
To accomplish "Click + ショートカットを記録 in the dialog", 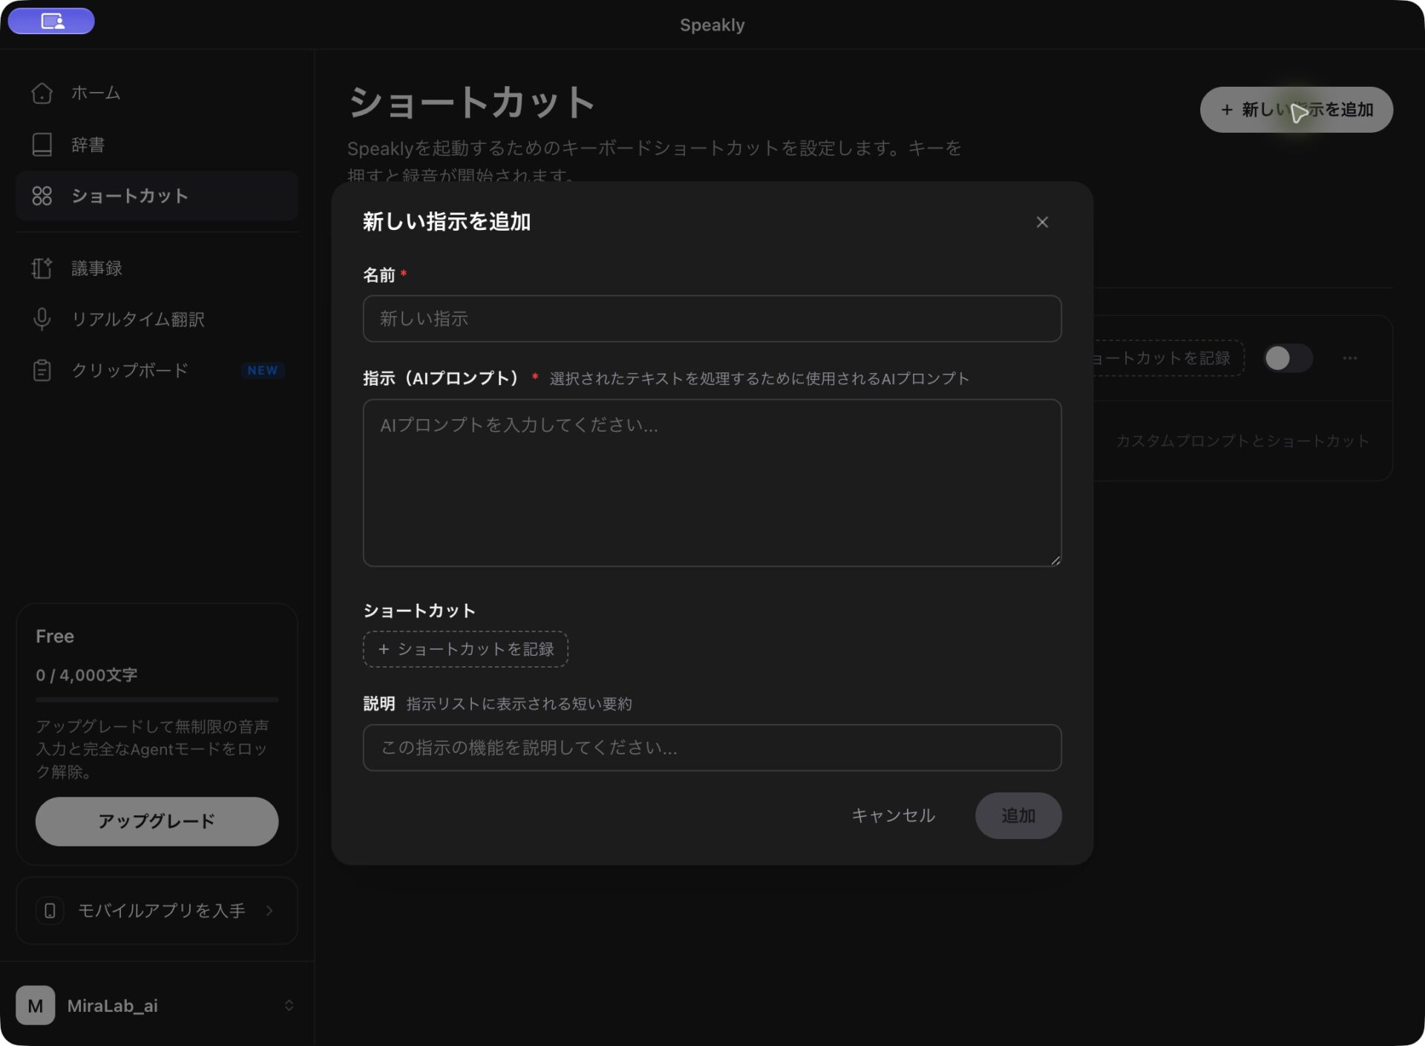I will pos(465,649).
